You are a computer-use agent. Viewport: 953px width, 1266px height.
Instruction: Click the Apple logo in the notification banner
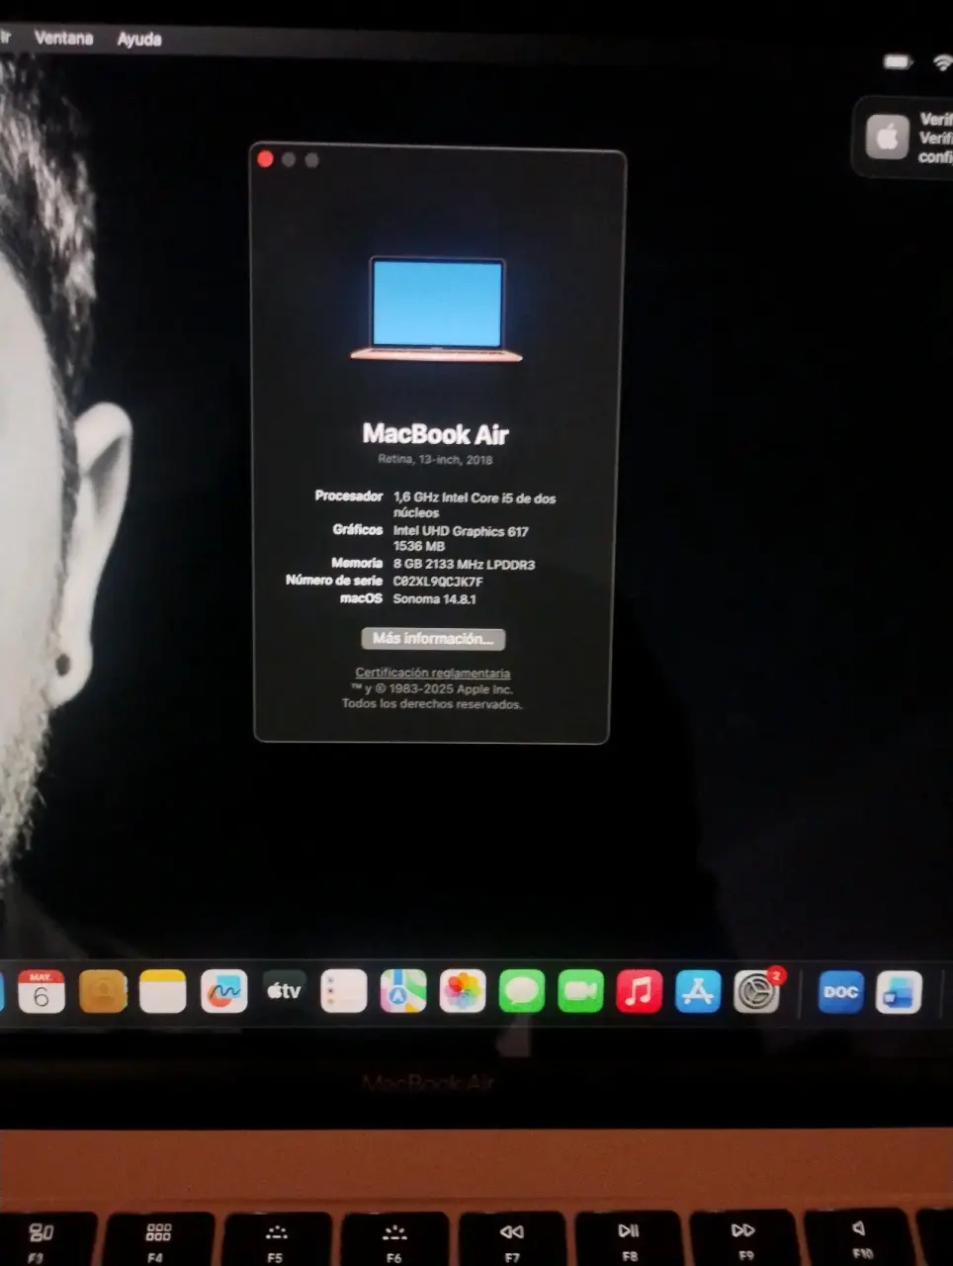tap(888, 137)
